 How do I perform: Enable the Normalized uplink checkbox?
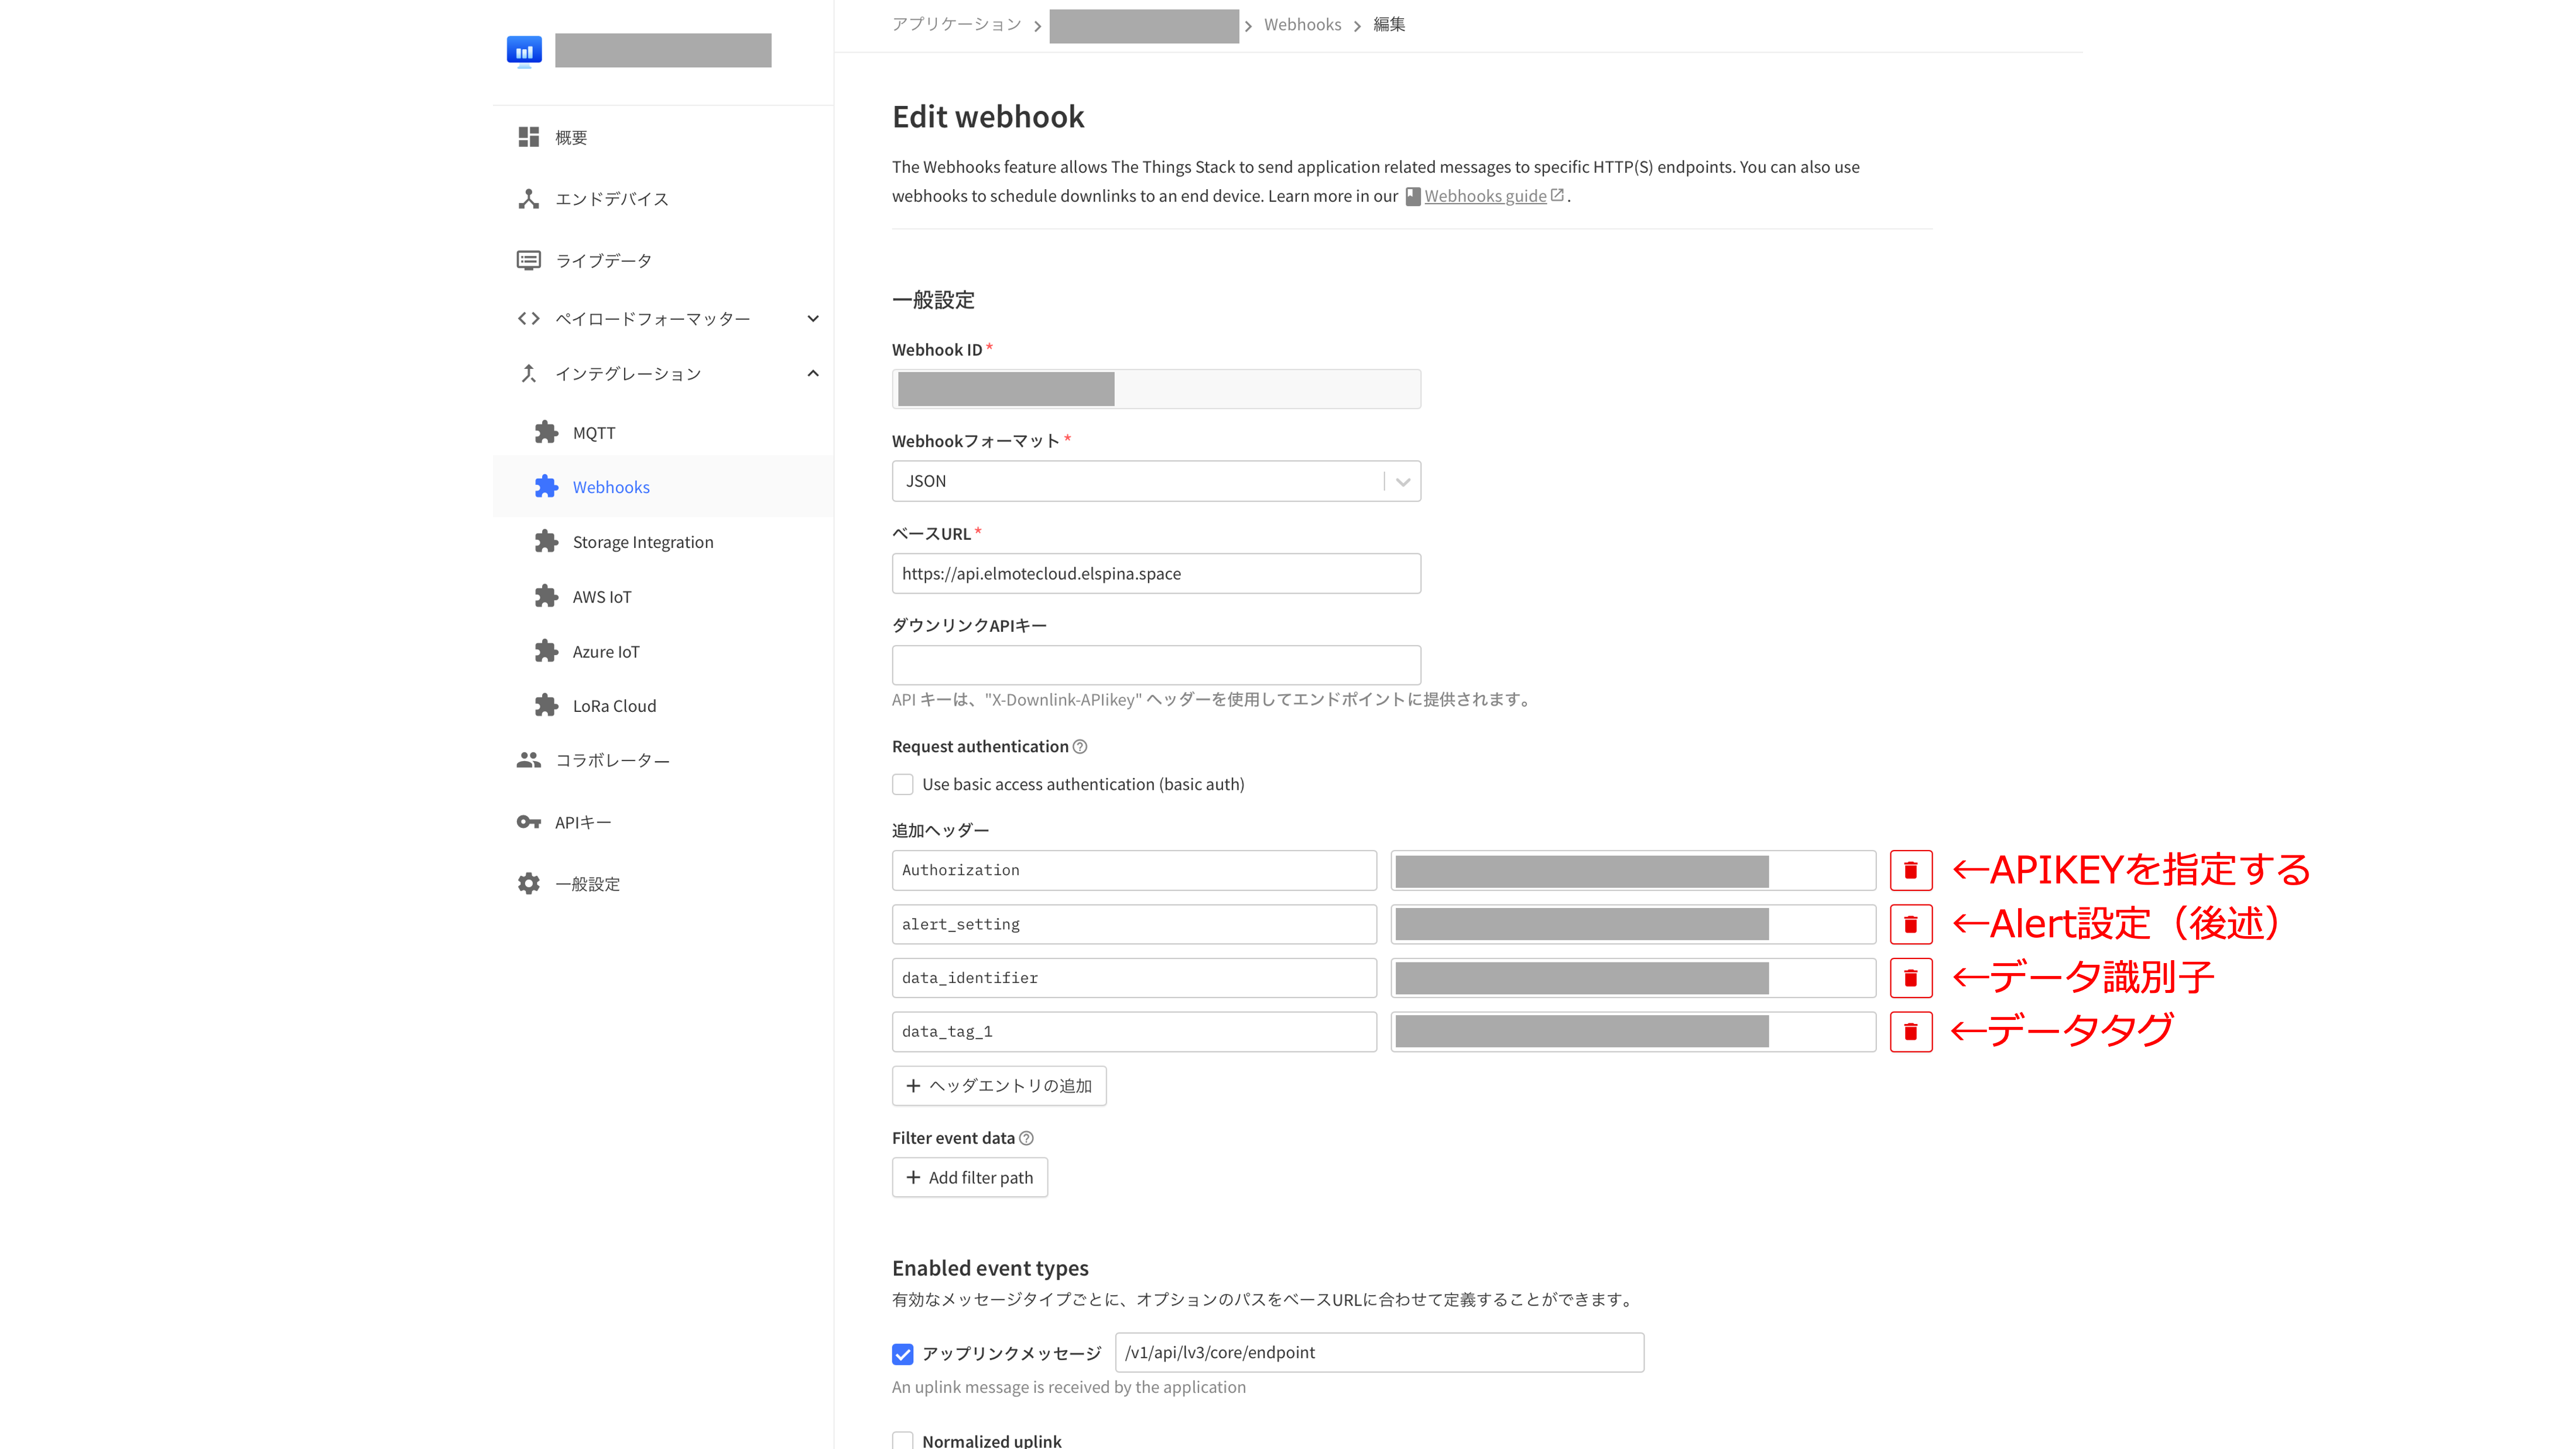[902, 1440]
